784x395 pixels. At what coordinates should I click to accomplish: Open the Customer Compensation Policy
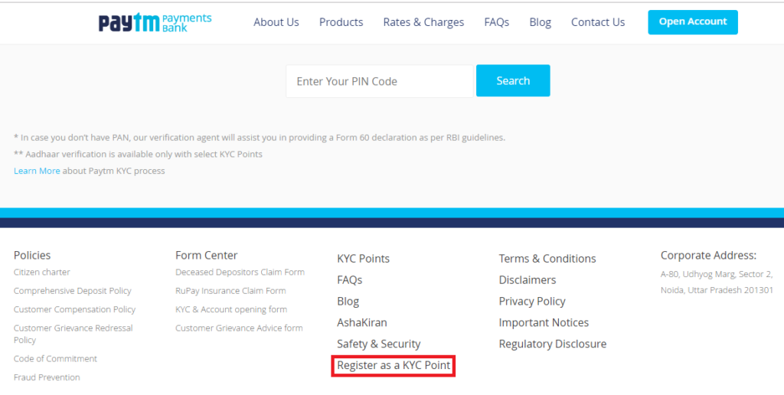[74, 309]
